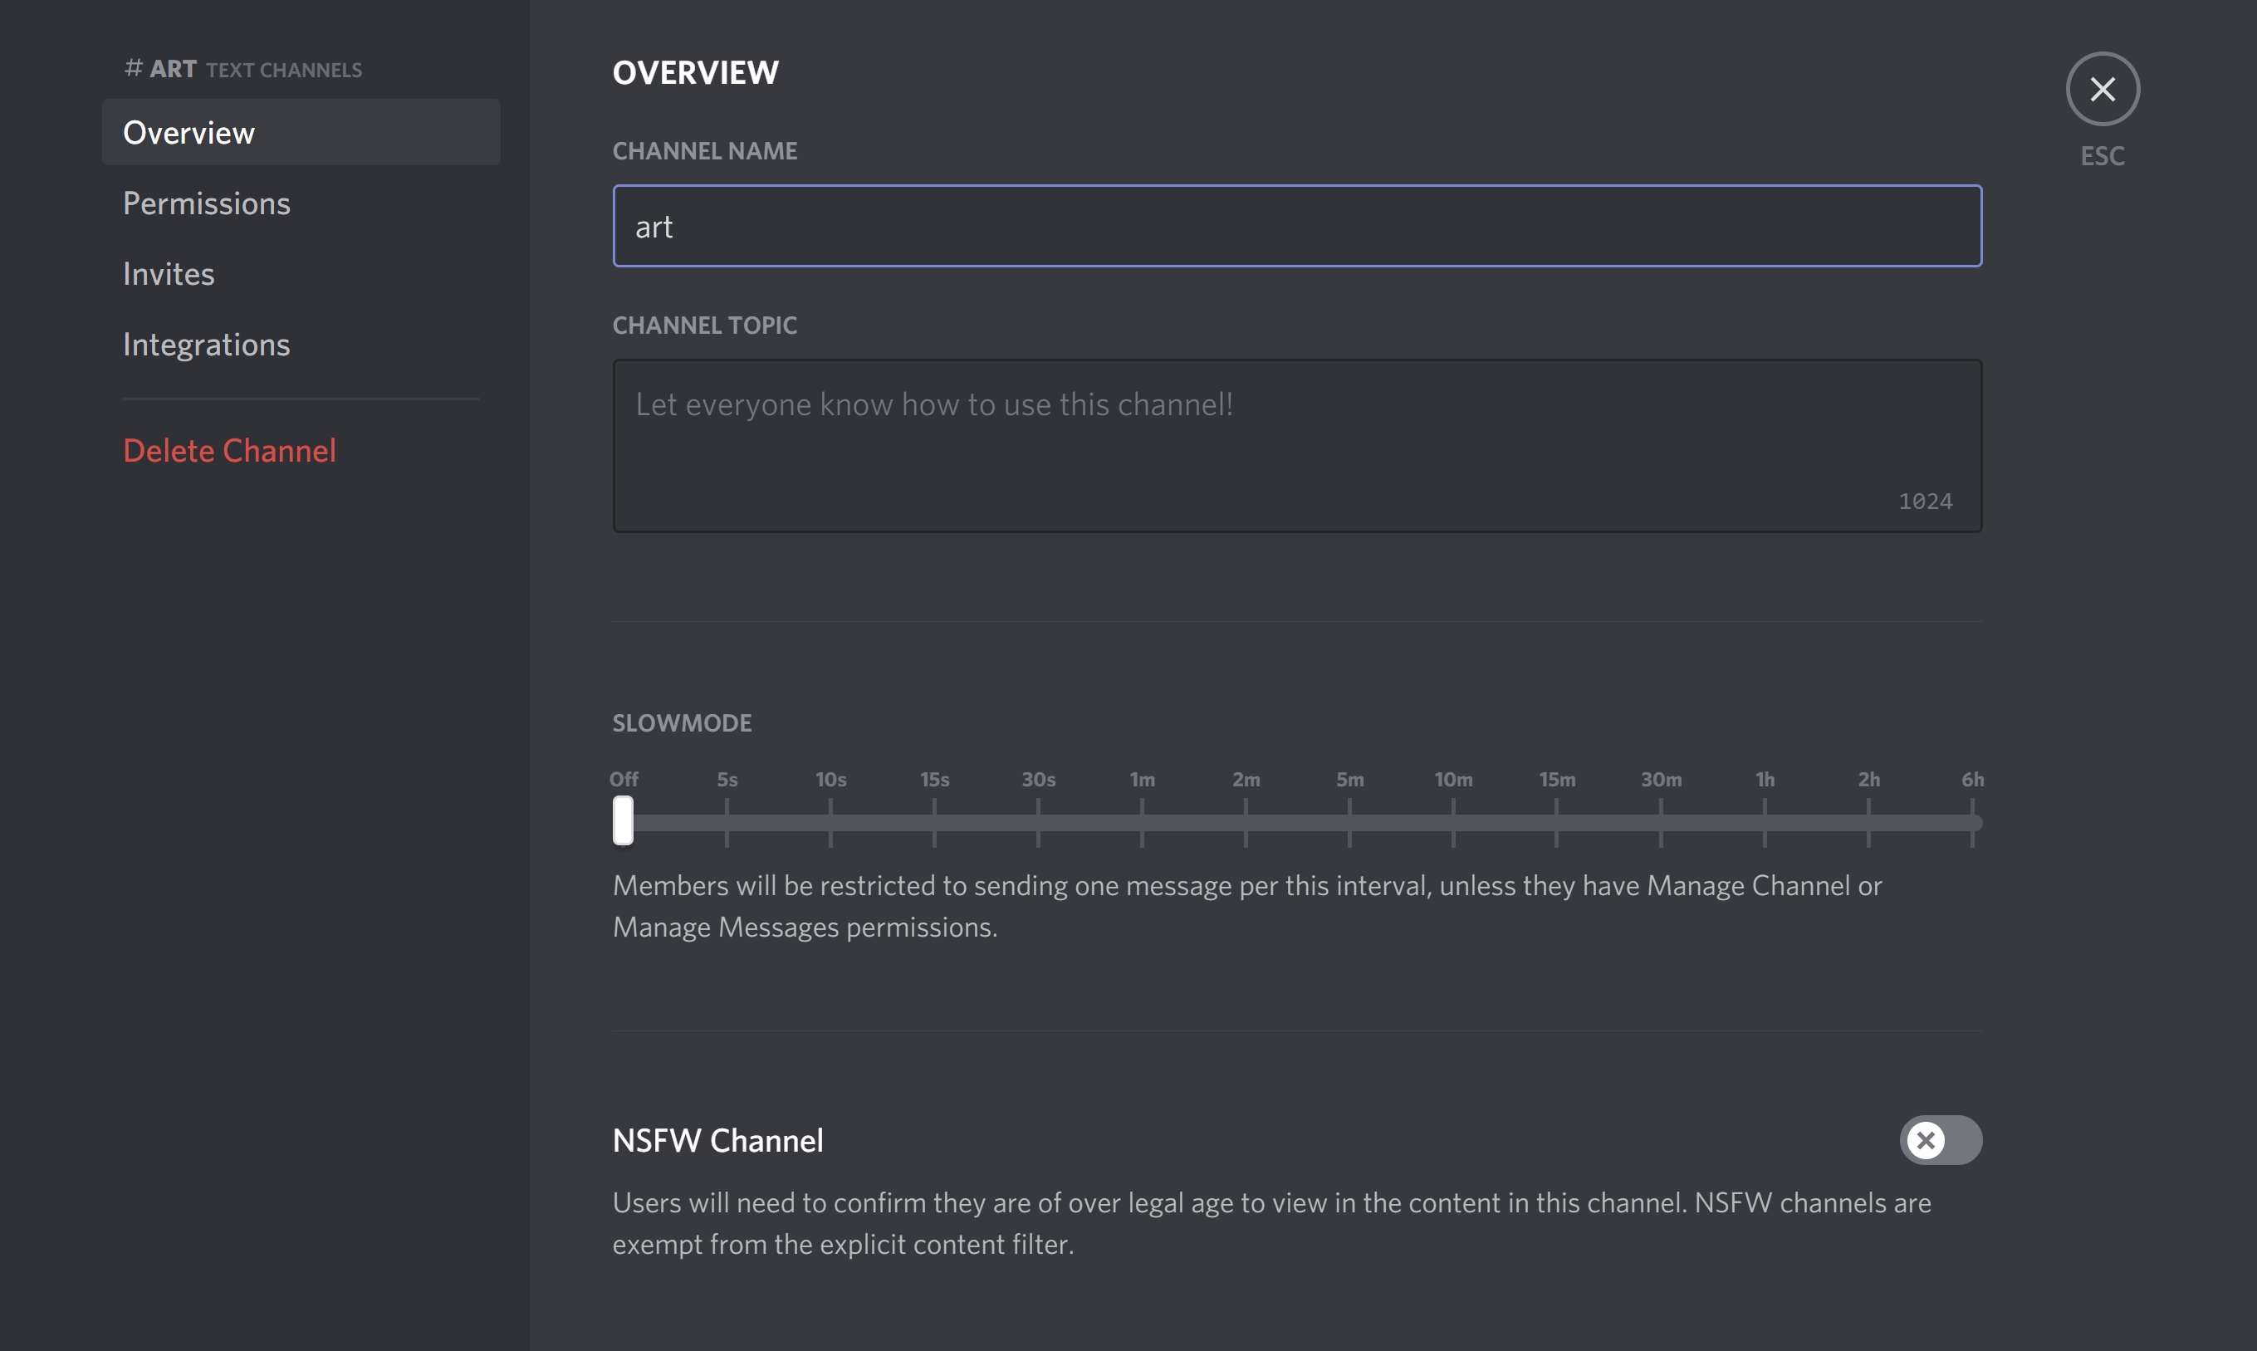This screenshot has height=1351, width=2257.
Task: Set slowmode to 1h on the slider
Action: point(1765,823)
